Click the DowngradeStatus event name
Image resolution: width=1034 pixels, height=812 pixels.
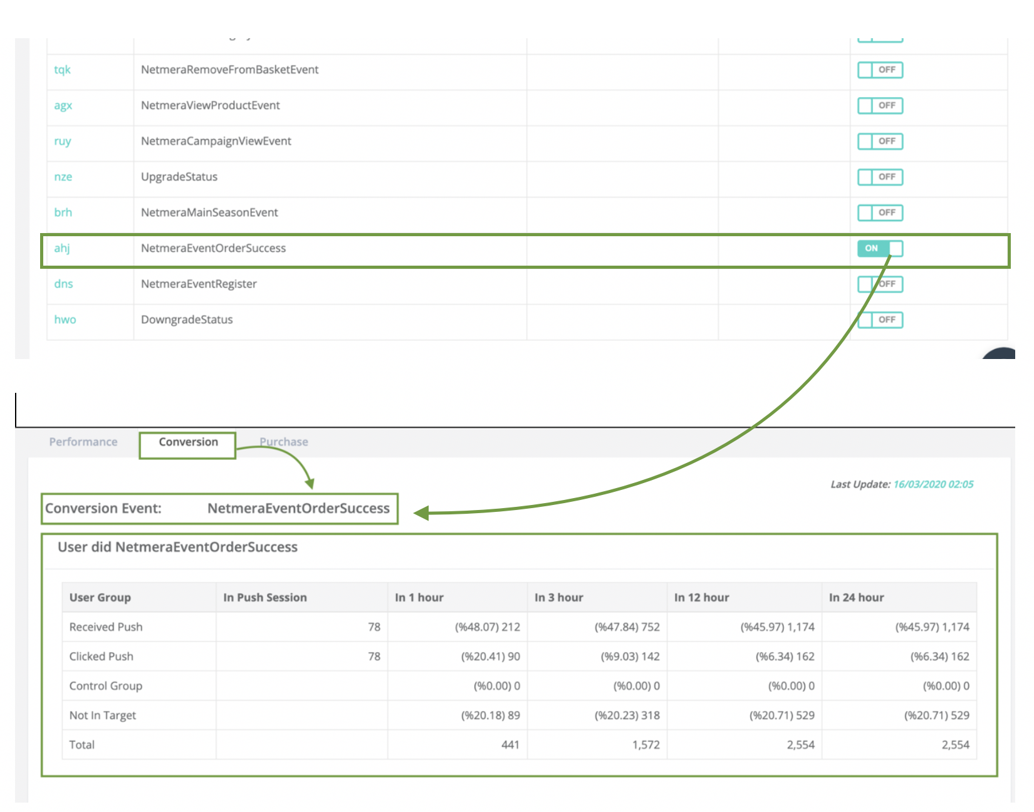[x=187, y=320]
